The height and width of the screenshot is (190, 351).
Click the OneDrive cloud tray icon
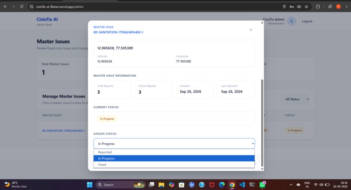[x=298, y=185]
